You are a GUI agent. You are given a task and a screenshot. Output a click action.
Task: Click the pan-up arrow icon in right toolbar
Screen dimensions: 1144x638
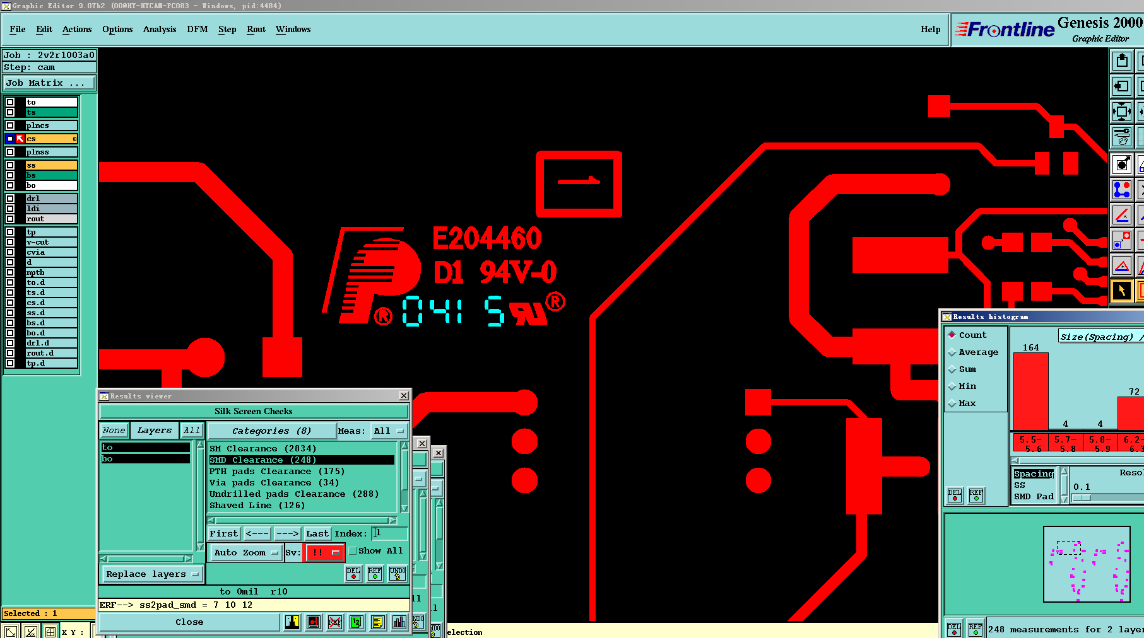(x=1121, y=61)
